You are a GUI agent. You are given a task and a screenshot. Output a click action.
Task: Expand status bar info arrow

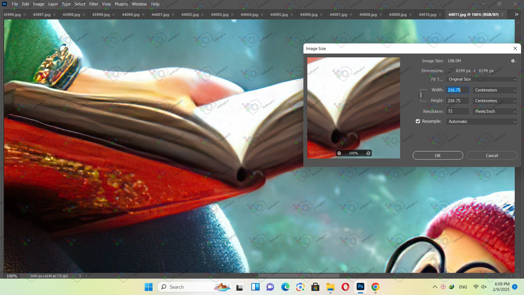click(80, 276)
